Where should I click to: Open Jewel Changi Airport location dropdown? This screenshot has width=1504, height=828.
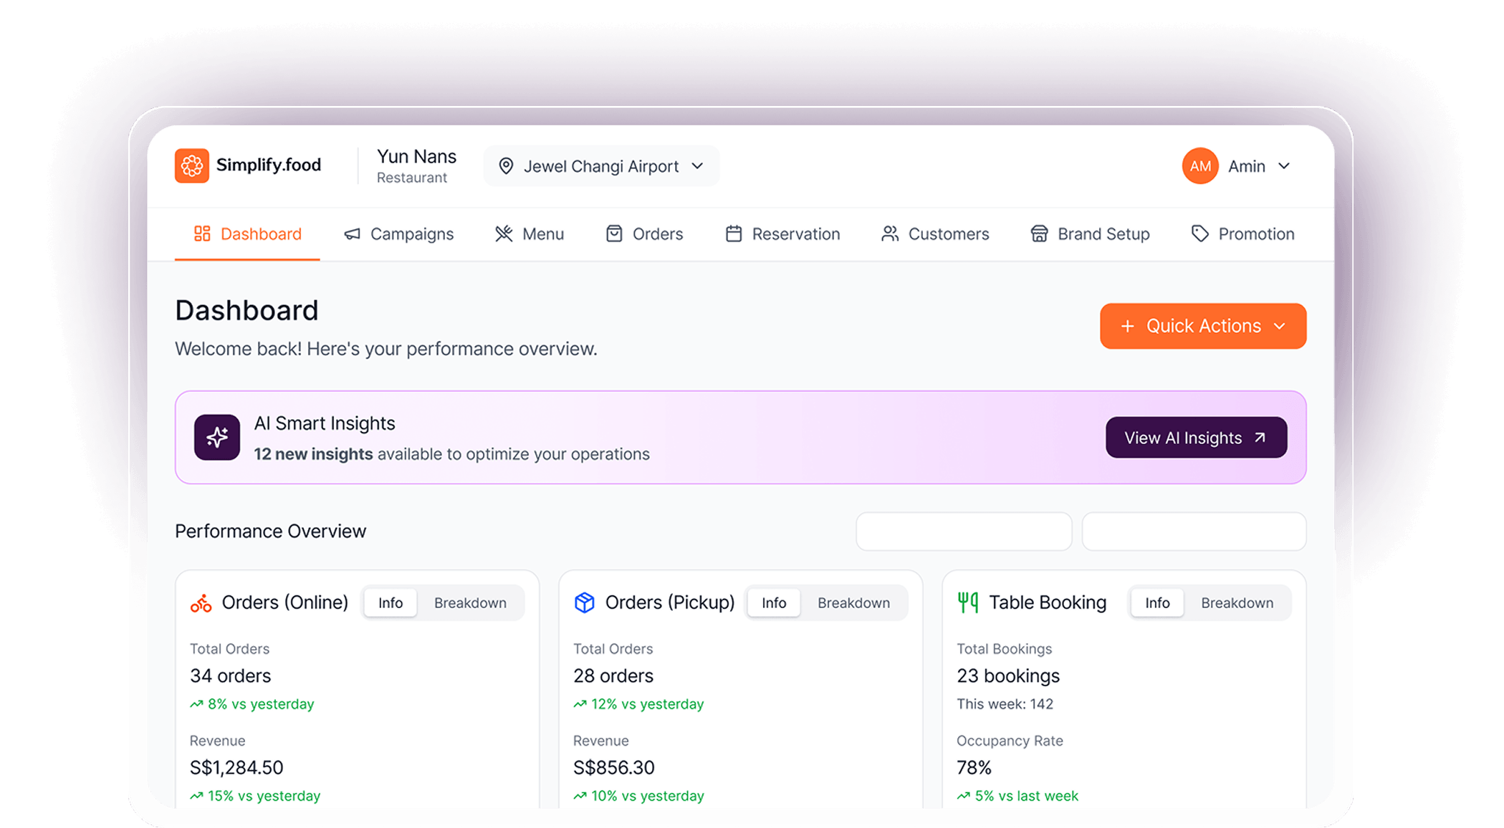pyautogui.click(x=601, y=166)
